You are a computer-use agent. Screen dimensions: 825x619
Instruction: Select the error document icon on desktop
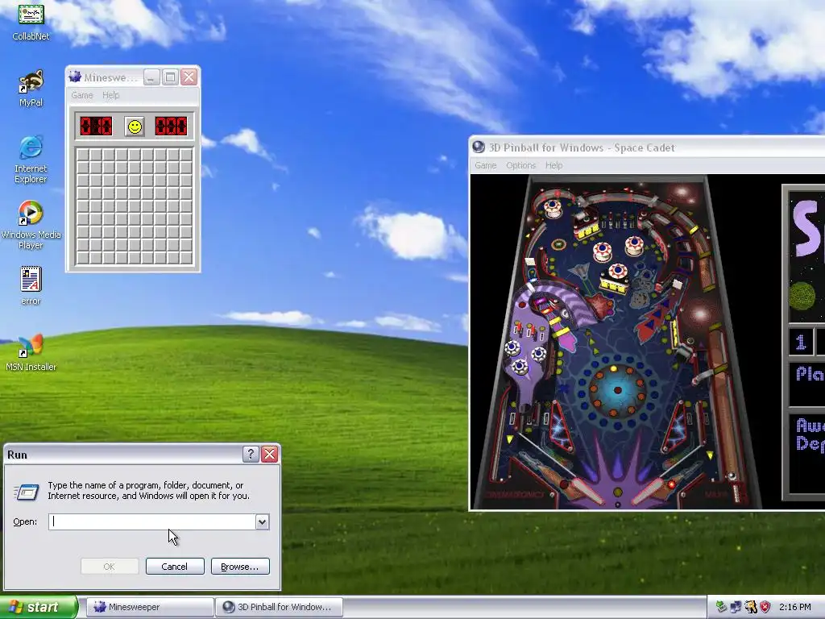(31, 286)
